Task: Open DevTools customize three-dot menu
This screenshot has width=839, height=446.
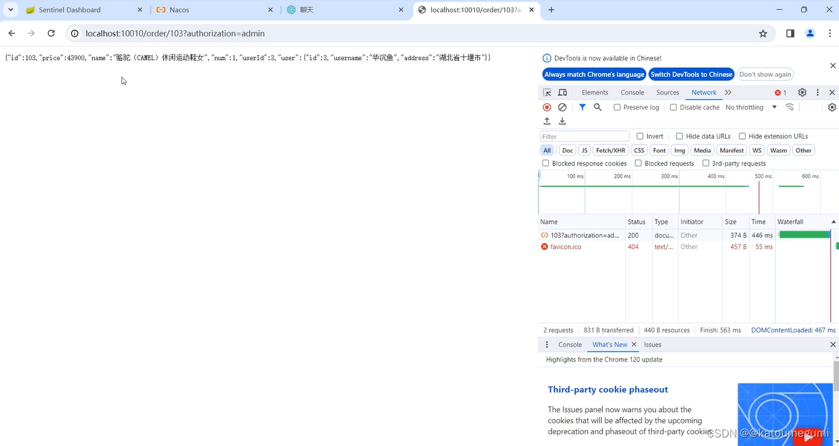Action: (x=817, y=93)
